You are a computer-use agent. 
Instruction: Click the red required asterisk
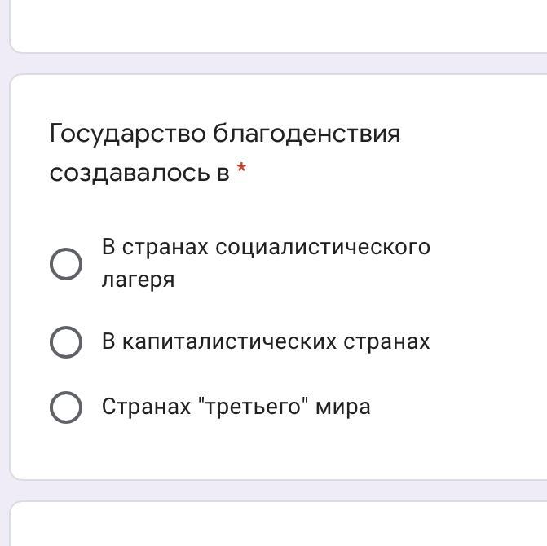[241, 170]
